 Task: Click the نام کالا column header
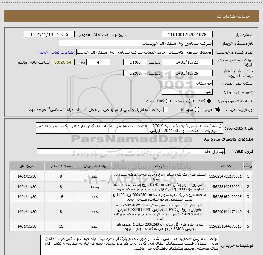click(160, 166)
